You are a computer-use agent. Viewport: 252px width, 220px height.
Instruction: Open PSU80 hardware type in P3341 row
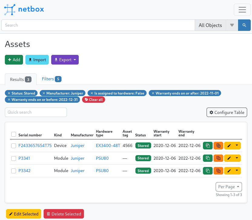[102, 158]
